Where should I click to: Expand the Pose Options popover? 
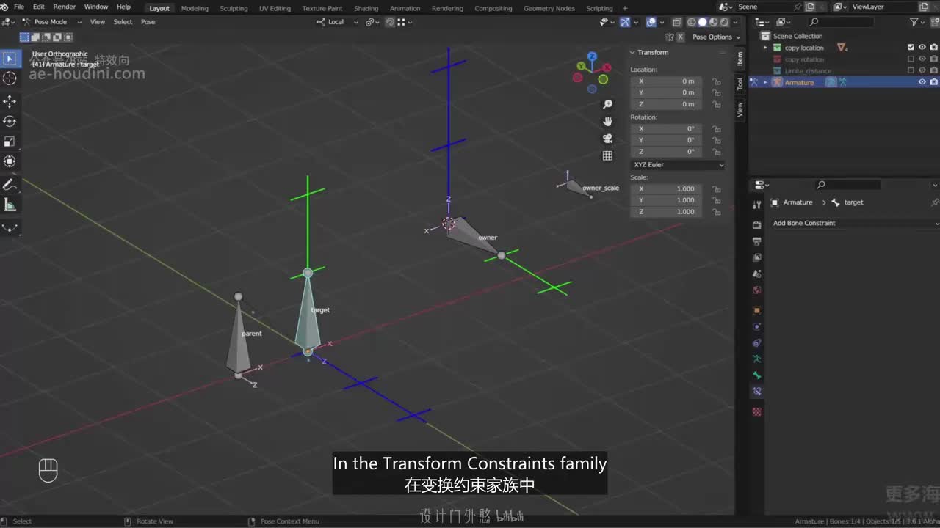tap(716, 37)
